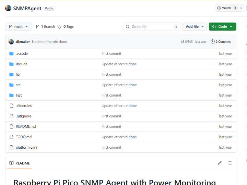Open the .gitignore file
Screen dimensions: 247x185
click(x=23, y=116)
